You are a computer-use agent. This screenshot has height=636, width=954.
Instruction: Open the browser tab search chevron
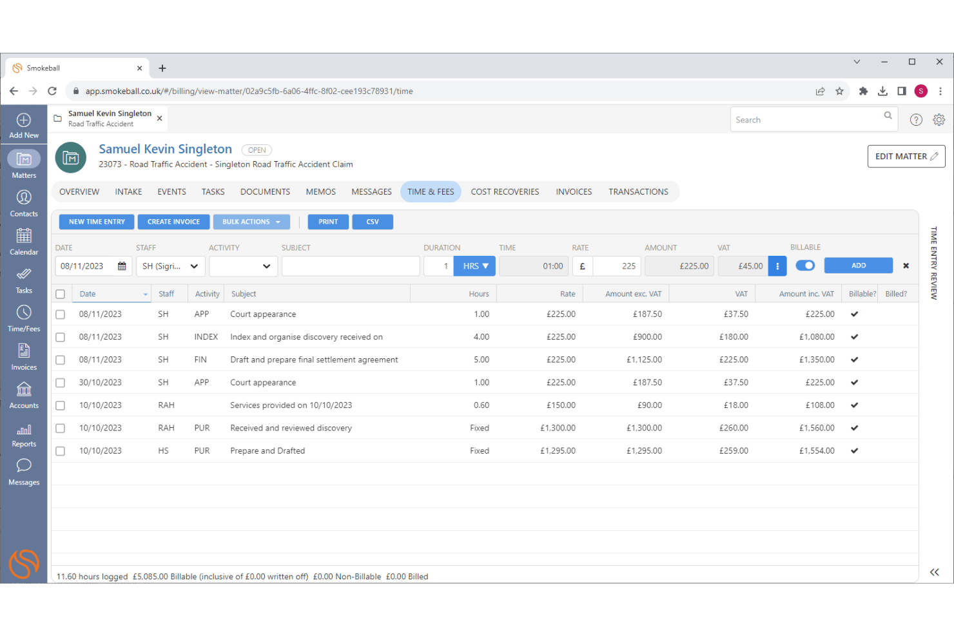(x=857, y=62)
